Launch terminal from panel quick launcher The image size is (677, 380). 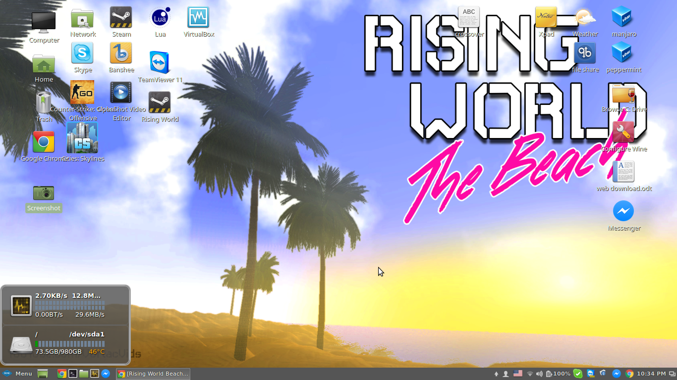(x=73, y=374)
